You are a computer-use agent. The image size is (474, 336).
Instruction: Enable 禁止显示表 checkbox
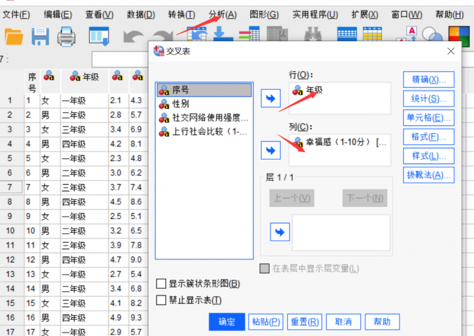click(161, 300)
